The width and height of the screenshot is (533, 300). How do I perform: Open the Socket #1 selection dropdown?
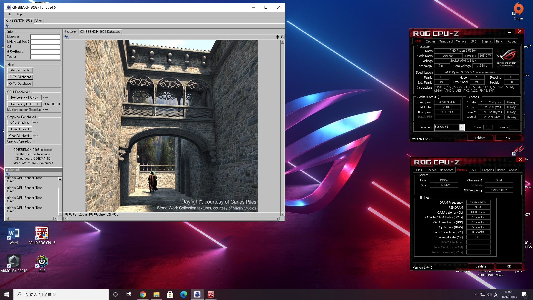462,127
